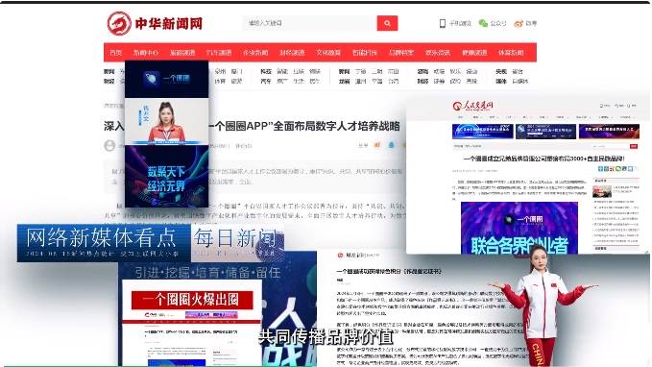
Task: Click the 联合各界创业者 purple banner image
Action: (x=519, y=228)
